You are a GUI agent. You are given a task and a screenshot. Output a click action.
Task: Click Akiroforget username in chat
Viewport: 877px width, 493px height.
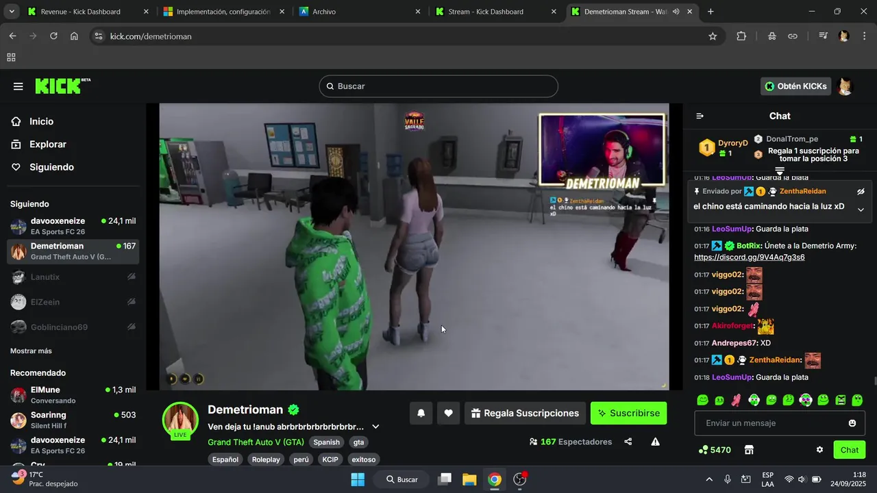733,326
